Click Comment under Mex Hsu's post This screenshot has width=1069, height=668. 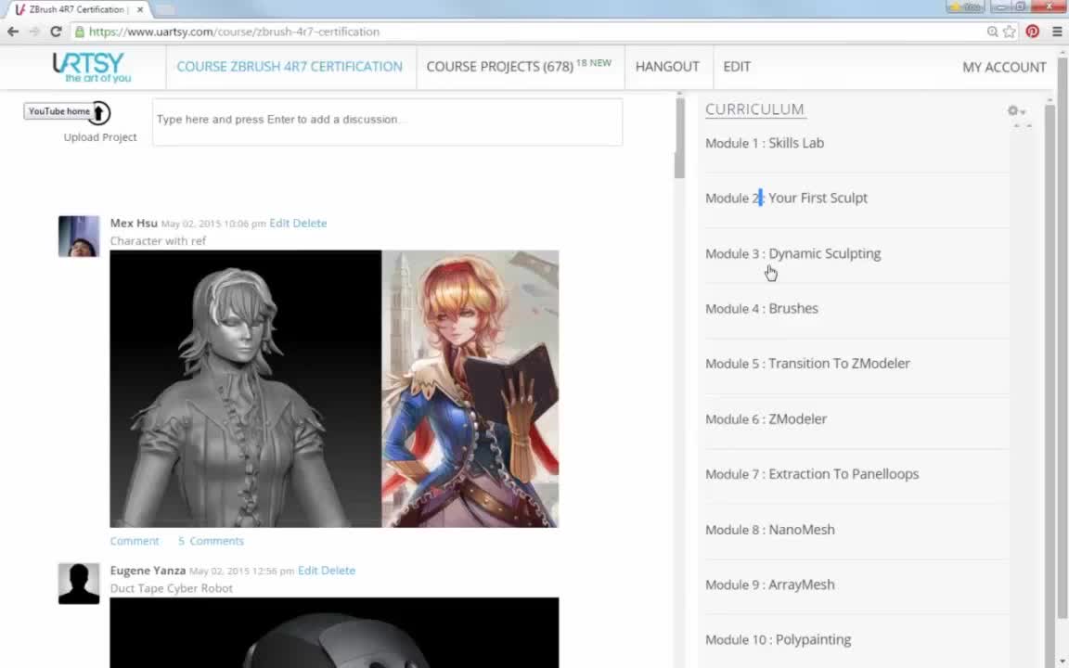coord(135,541)
